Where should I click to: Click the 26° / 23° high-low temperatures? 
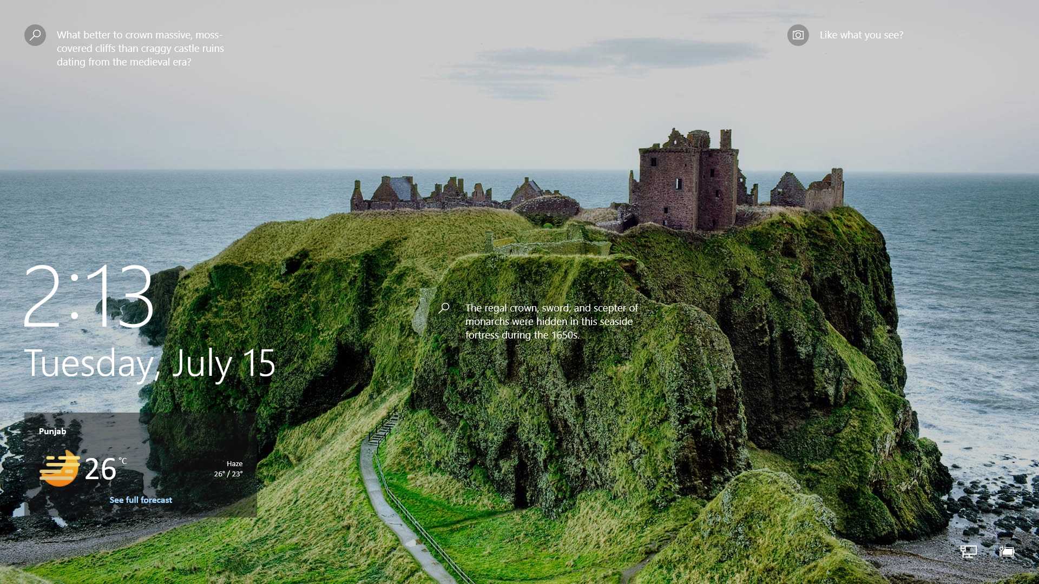[228, 474]
